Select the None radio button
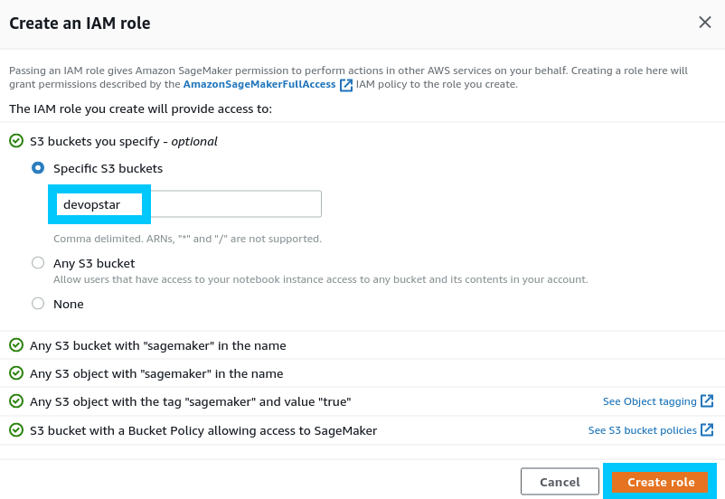Screen dimensions: 725x499 coord(38,304)
